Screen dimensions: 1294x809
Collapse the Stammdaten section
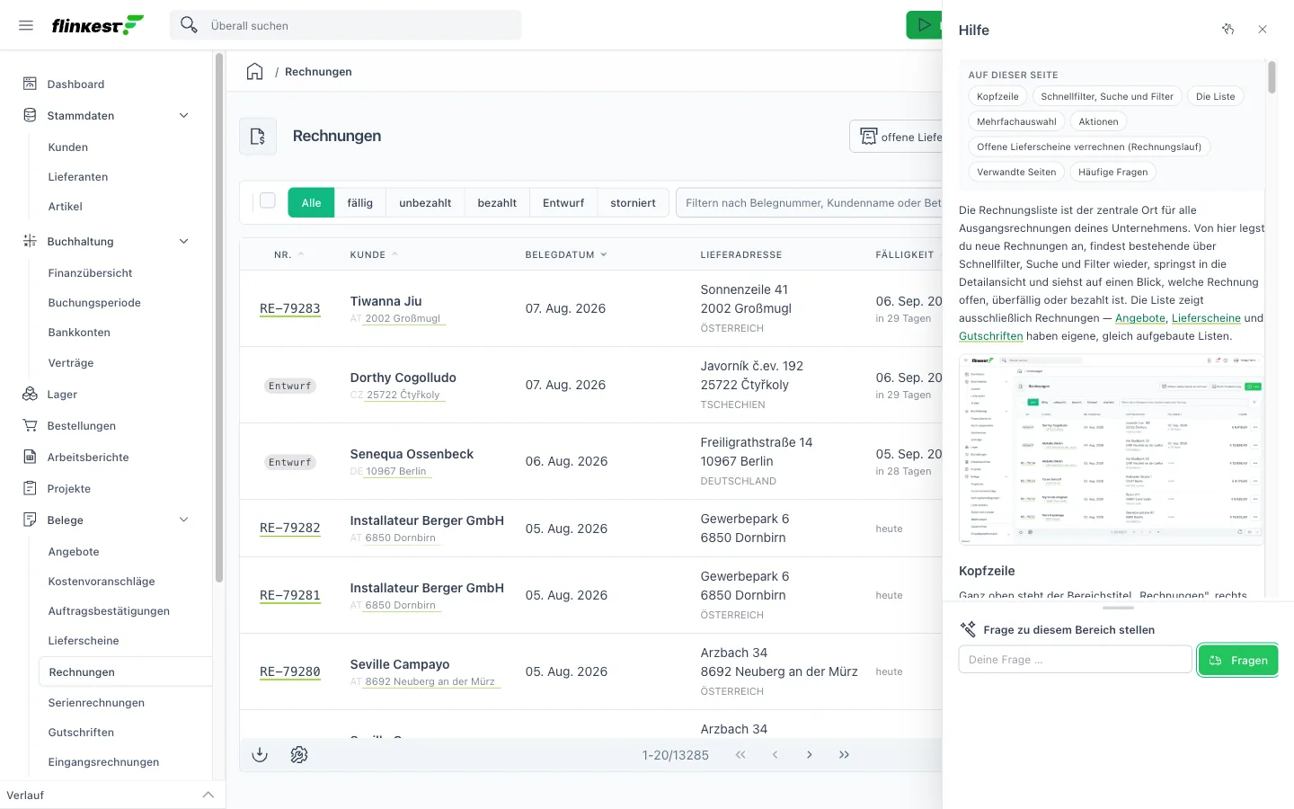click(184, 116)
